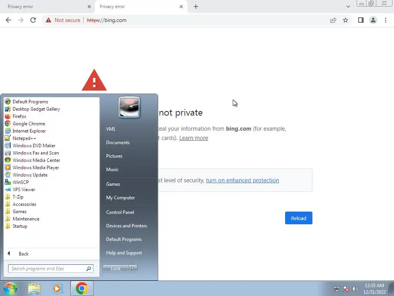
Task: Open the Pictures library
Action: click(x=129, y=156)
